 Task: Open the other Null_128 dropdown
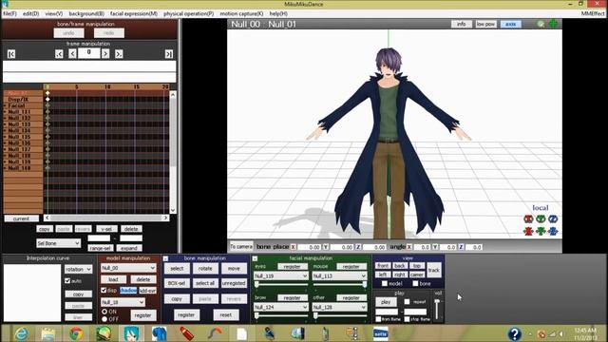[x=339, y=307]
